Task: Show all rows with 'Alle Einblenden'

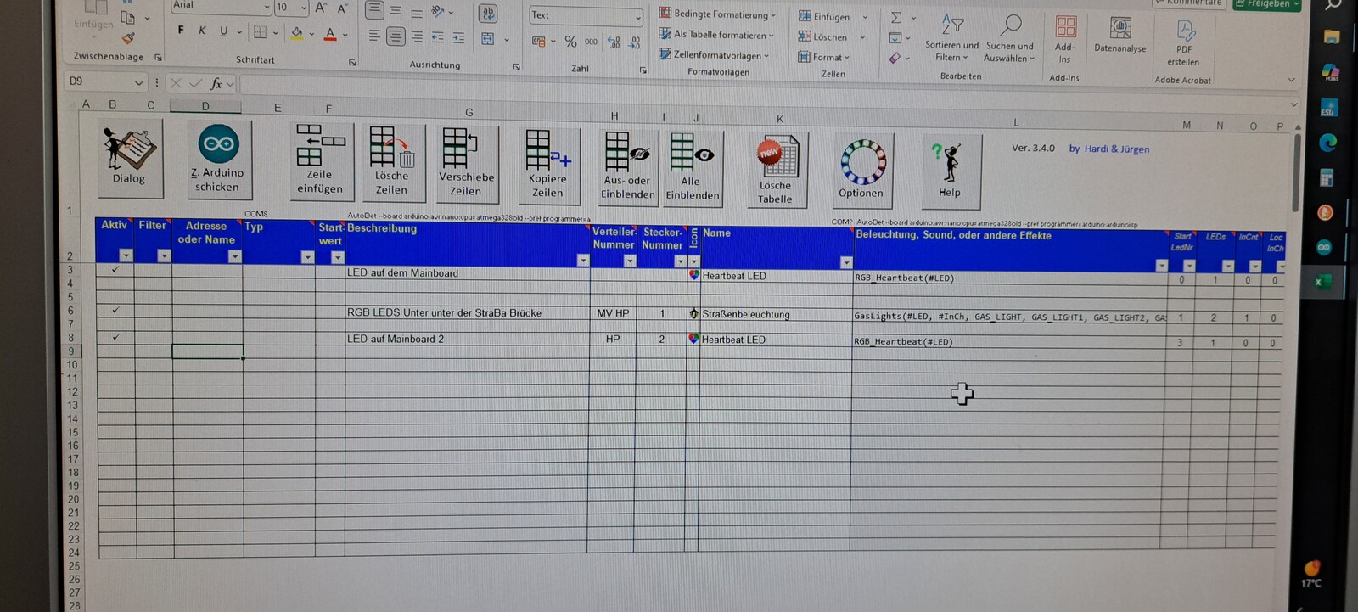Action: tap(692, 167)
